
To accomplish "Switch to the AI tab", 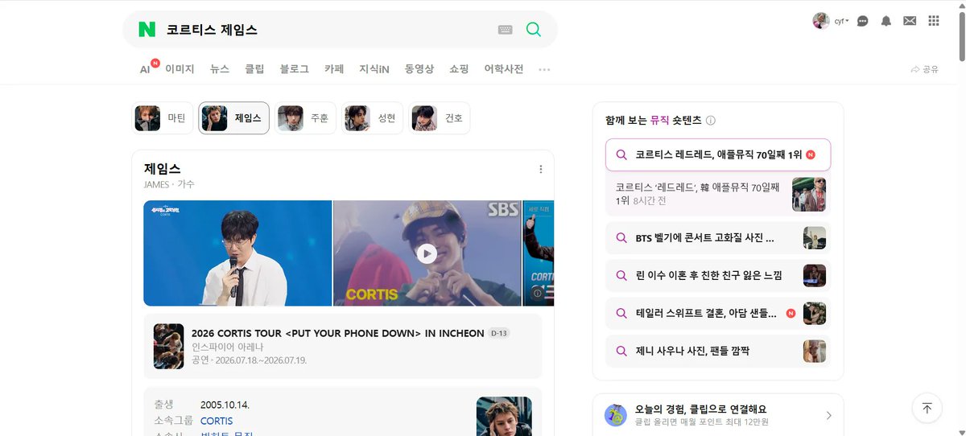I will coord(145,69).
